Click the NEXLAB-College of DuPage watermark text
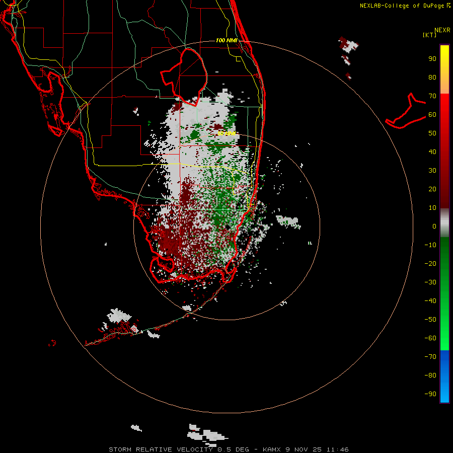453x453 pixels. tap(405, 6)
